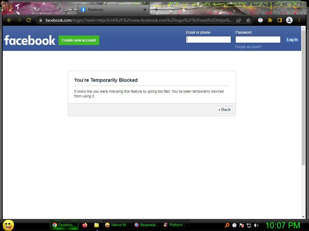Click the facebook logo
Viewport: 309px width, 231px height.
[x=30, y=40]
